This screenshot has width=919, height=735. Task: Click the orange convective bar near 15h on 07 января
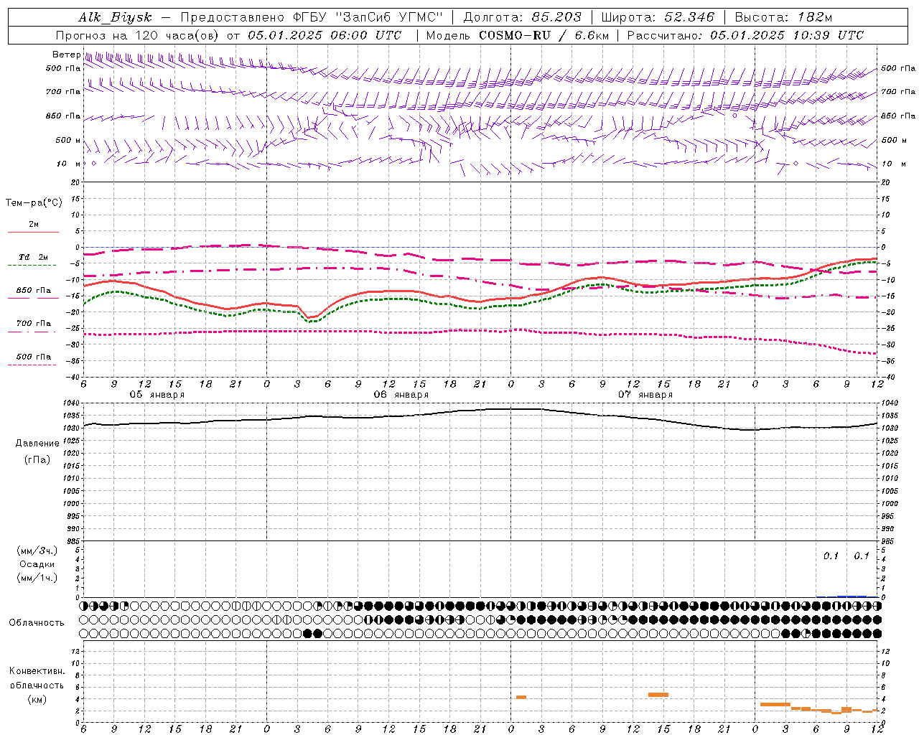(x=658, y=695)
